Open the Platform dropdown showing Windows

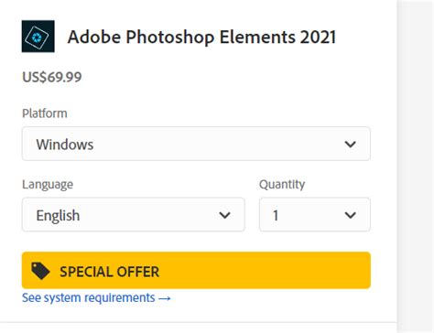click(x=196, y=144)
